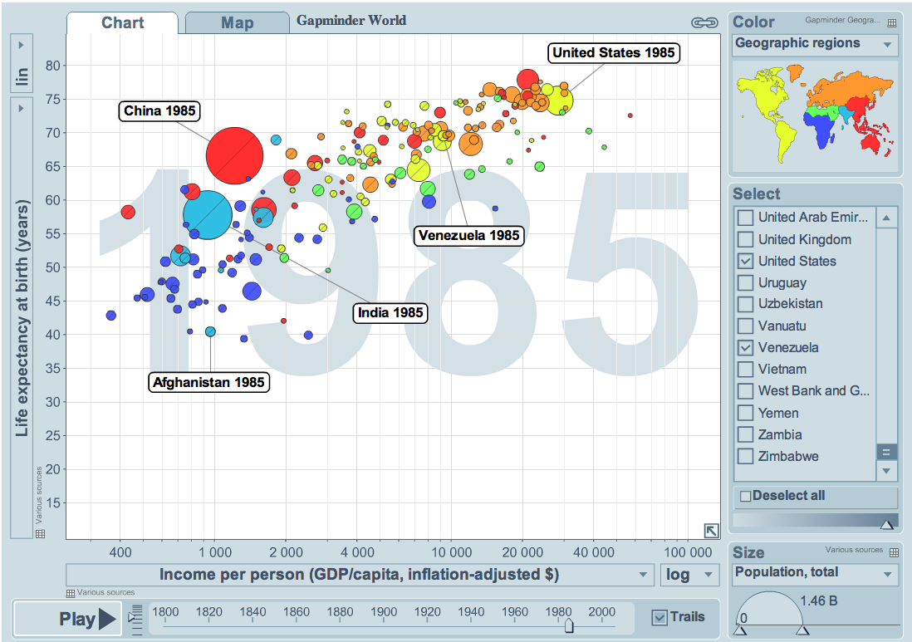Click the year timeline slider handle
The height and width of the screenshot is (642, 912).
pyautogui.click(x=569, y=625)
